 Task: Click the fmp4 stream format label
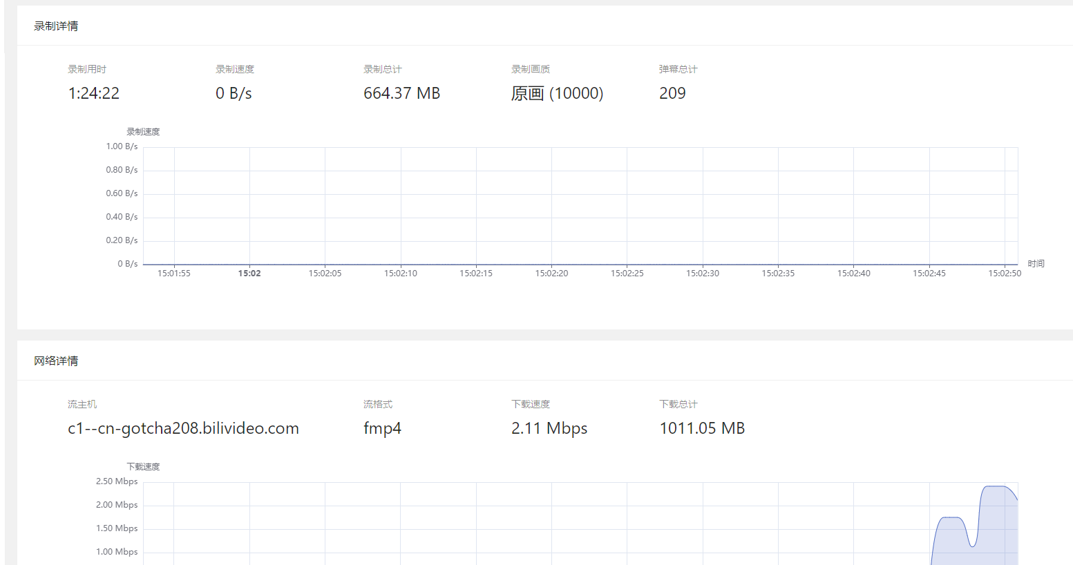(x=382, y=428)
